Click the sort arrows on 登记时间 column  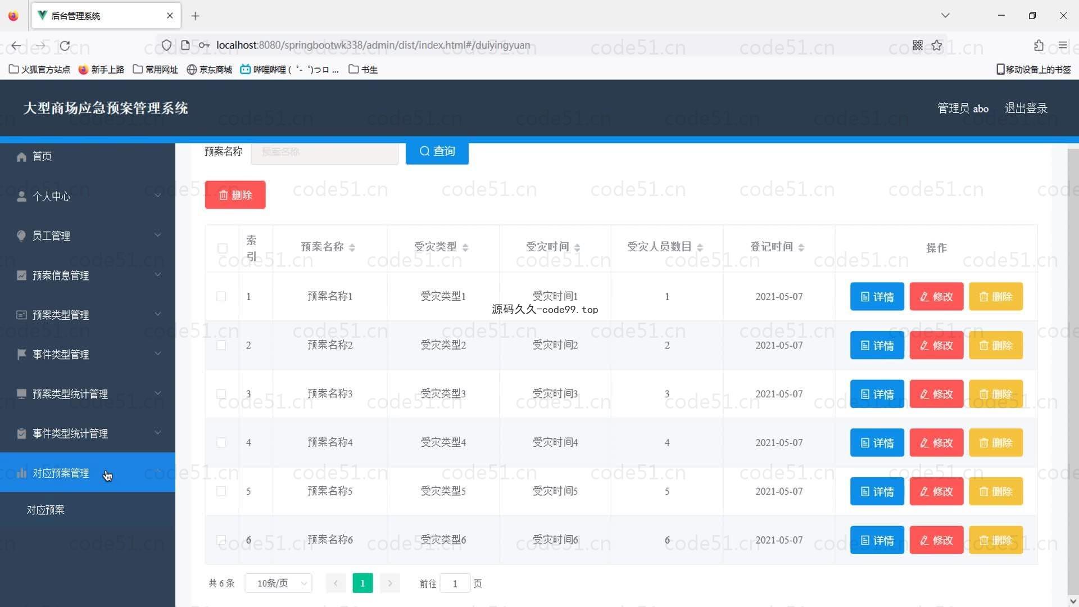pos(801,247)
